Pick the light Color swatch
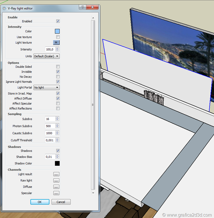 point(57,31)
